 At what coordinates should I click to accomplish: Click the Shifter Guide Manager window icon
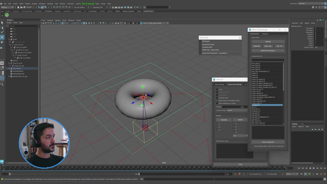click(250, 30)
